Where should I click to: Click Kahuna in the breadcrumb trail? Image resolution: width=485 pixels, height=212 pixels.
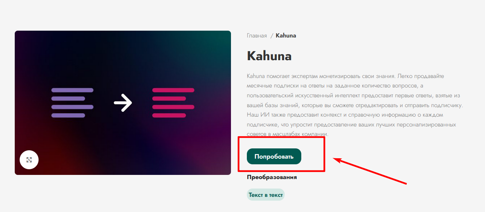point(286,36)
